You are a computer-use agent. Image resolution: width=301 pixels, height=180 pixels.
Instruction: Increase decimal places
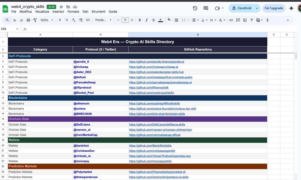coord(81,20)
